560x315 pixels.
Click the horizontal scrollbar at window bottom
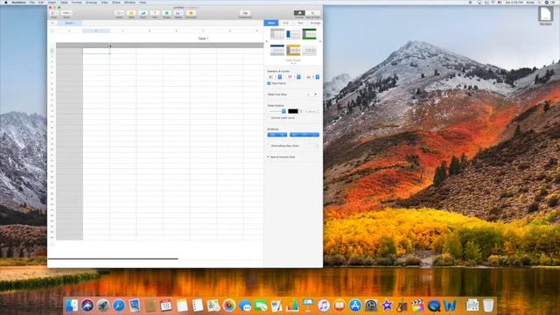click(x=113, y=259)
